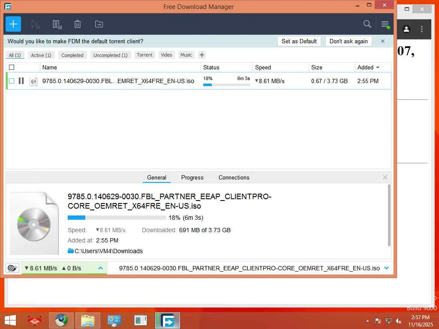Open the browser globe taskbar icon
439x329 pixels.
[x=61, y=320]
